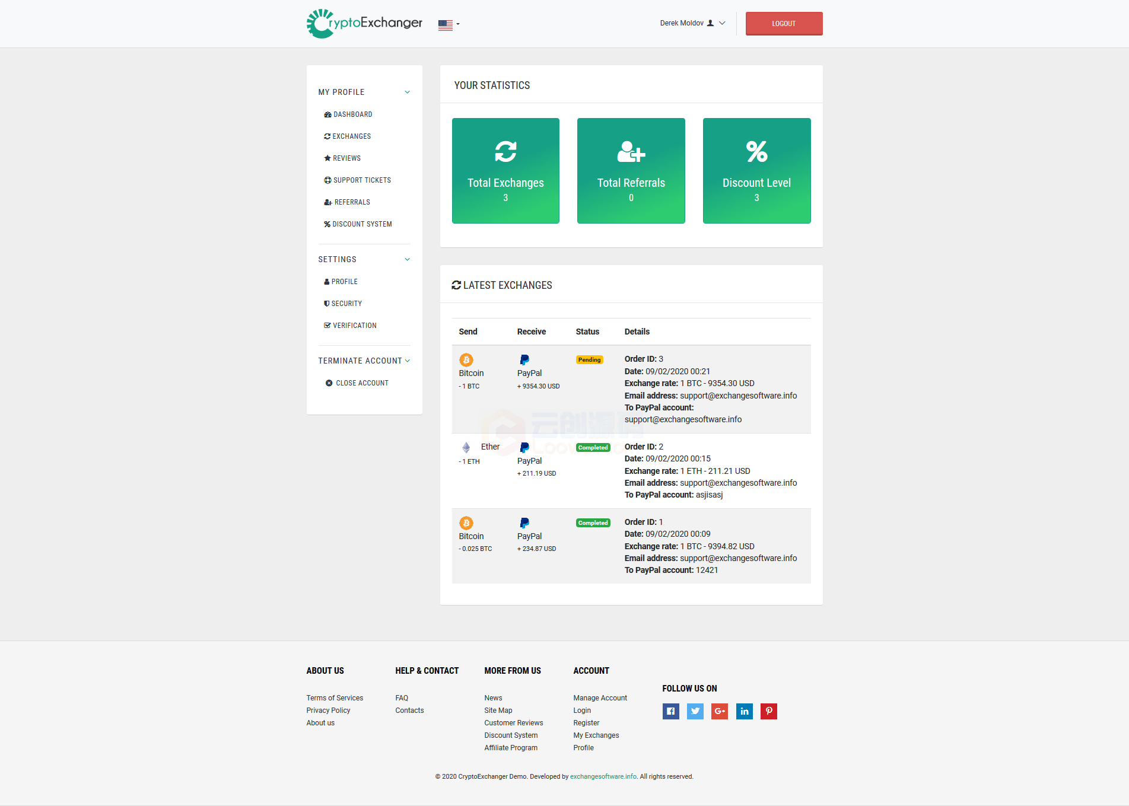1129x806 pixels.
Task: Collapse the SETTINGS section chevron
Action: pyautogui.click(x=408, y=259)
